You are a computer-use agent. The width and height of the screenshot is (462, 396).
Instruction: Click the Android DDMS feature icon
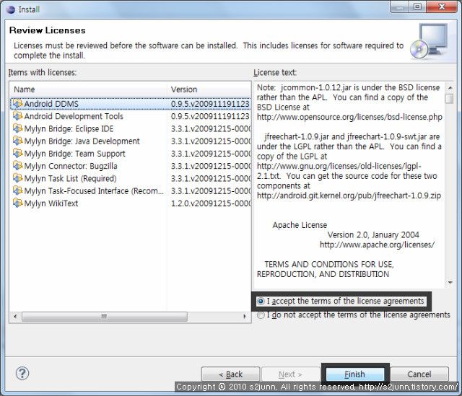(x=17, y=104)
